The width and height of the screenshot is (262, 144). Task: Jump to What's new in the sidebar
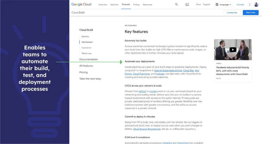86,53
